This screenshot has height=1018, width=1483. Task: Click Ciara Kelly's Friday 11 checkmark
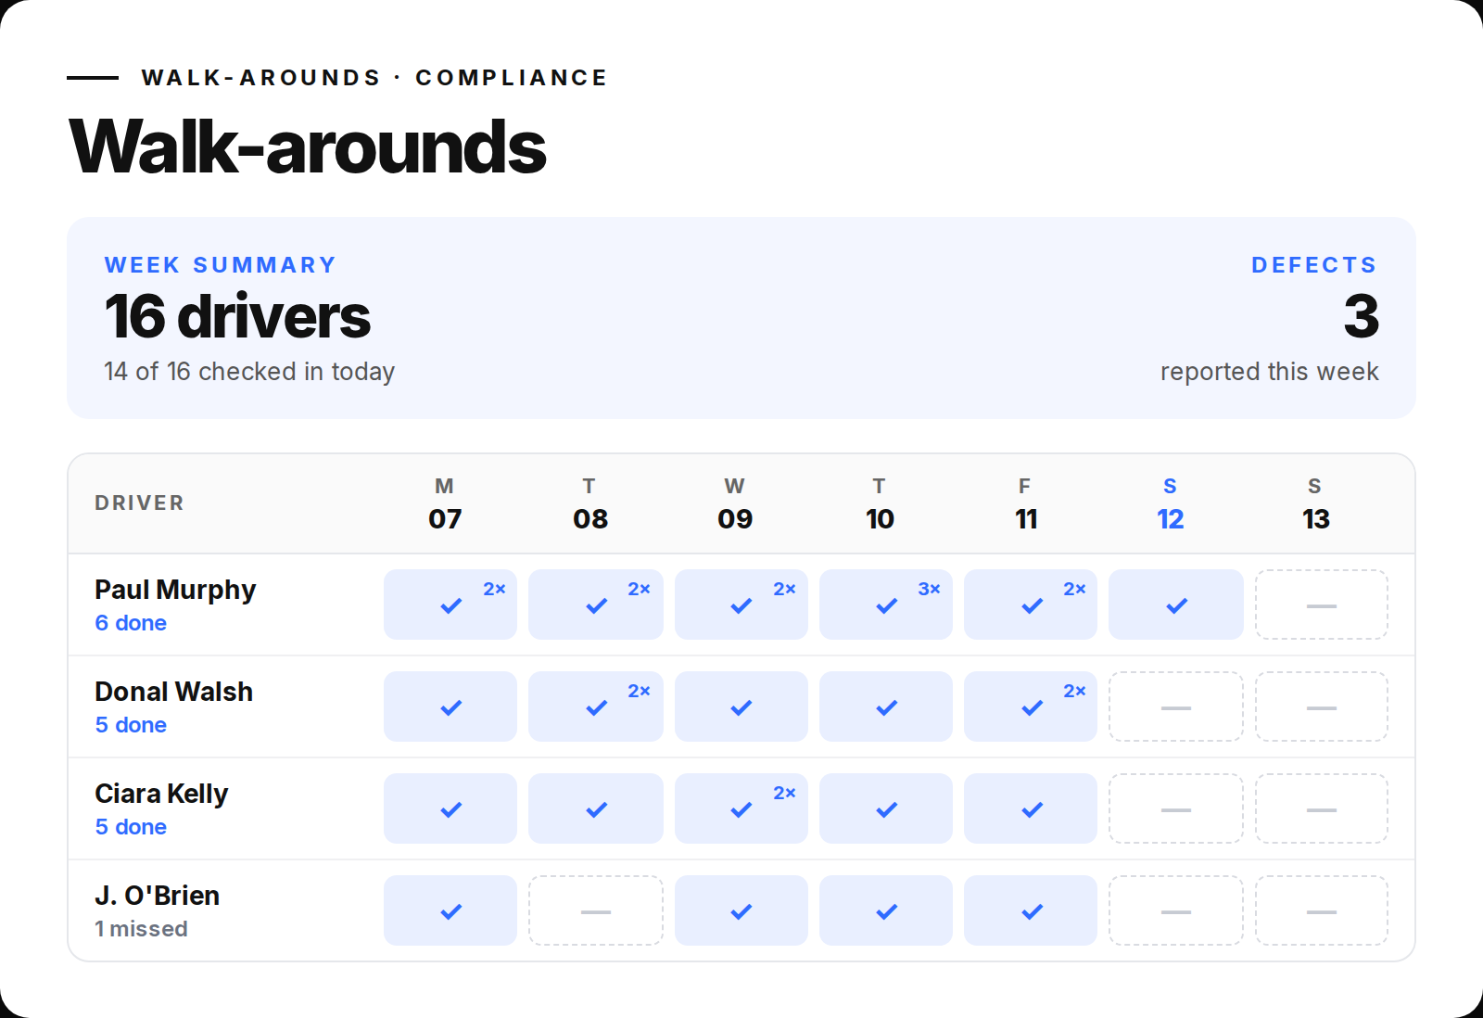(x=1031, y=808)
